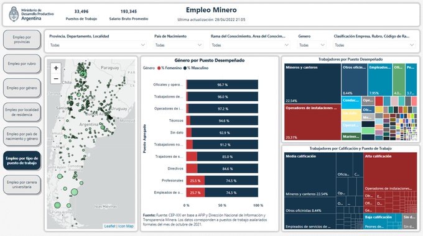Viewport: 423px width, 236px height.
Task: Click the 33,496 Puestos de Trabajo card
Action: point(81,15)
